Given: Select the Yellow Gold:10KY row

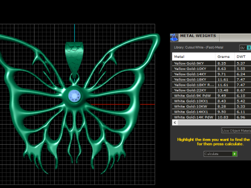Looking at the screenshot, I should (212, 69).
